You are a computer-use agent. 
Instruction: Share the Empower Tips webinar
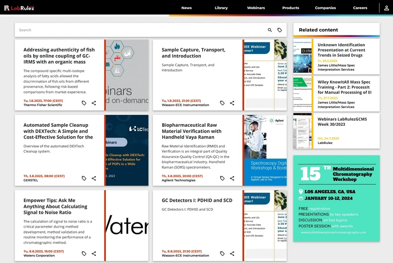click(94, 253)
